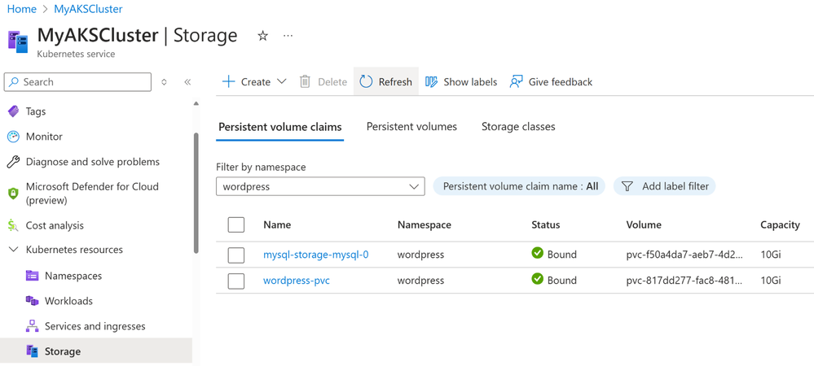The height and width of the screenshot is (366, 814).
Task: Click the funnel icon in Add label filter
Action: pos(627,186)
